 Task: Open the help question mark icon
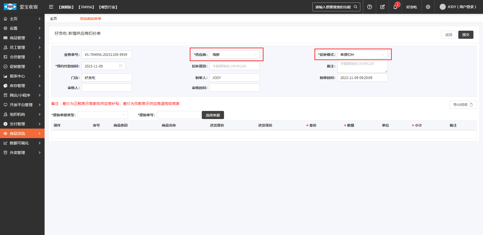click(x=369, y=7)
